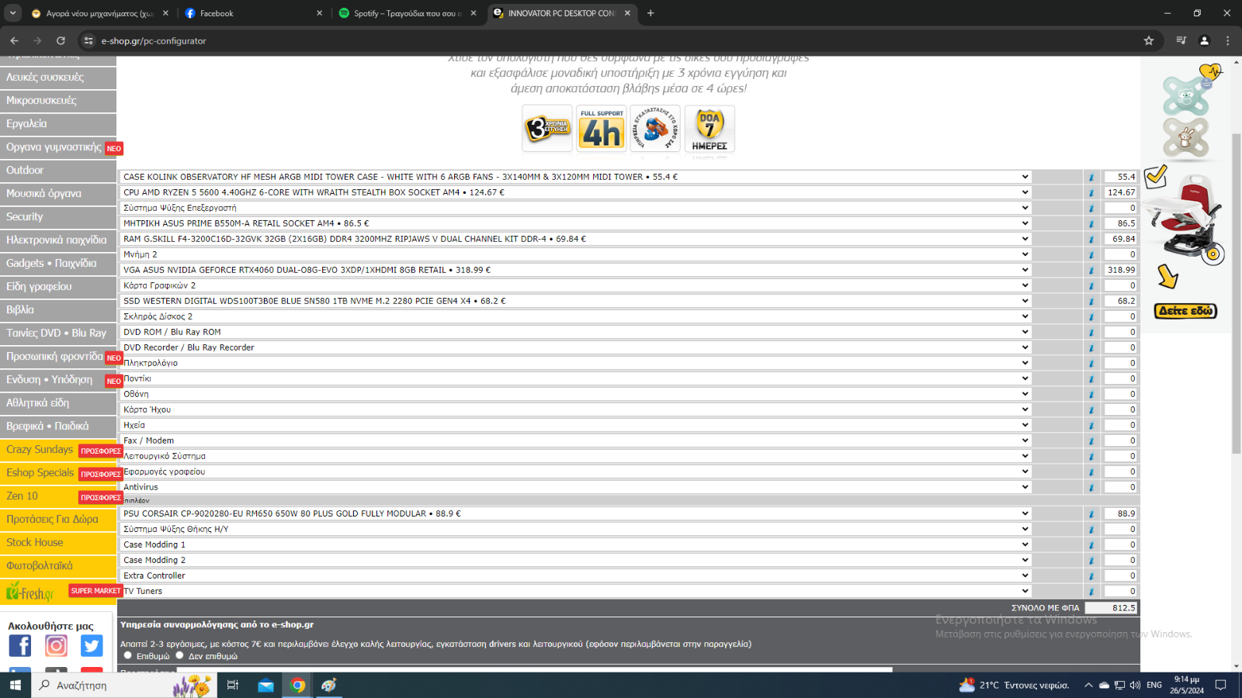This screenshot has width=1242, height=698.
Task: Click the 3-year warranty badge
Action: tap(547, 129)
